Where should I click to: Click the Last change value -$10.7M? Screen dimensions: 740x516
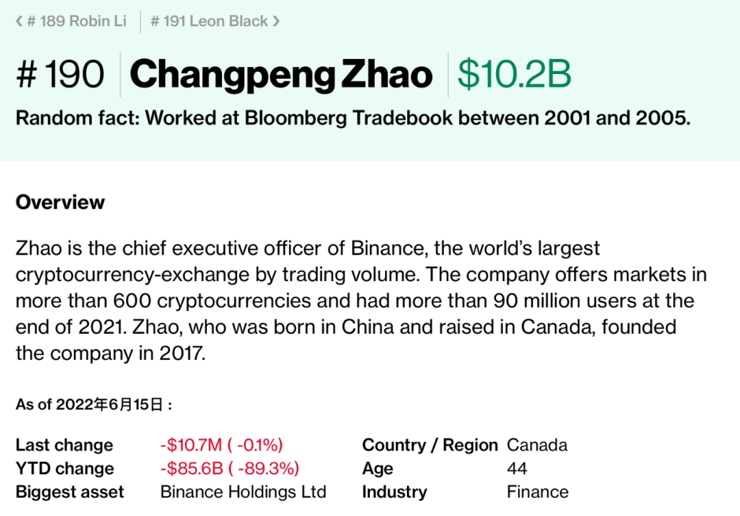pos(221,445)
